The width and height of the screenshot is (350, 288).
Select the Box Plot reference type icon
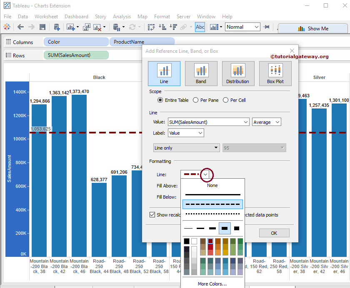coord(275,73)
